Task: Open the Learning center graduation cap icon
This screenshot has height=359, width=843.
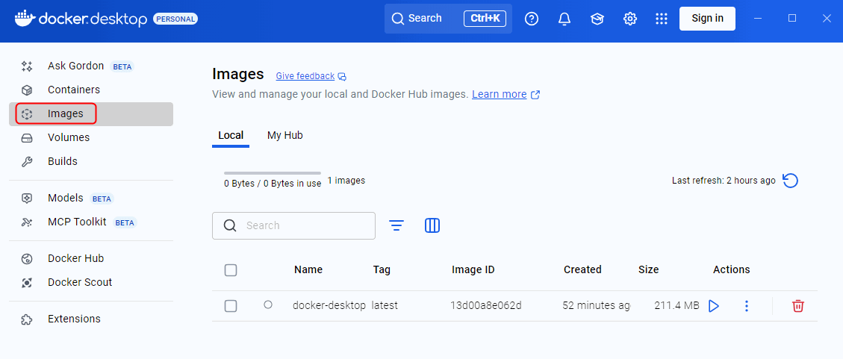Action: pyautogui.click(x=597, y=19)
